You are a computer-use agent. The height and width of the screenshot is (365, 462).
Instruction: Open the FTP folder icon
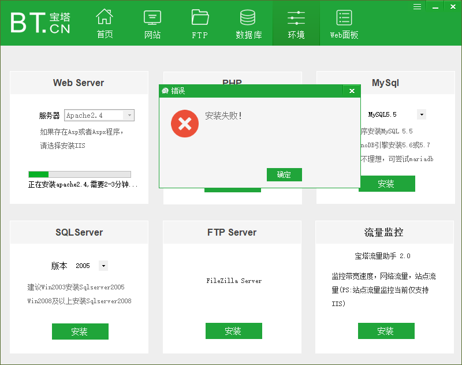pyautogui.click(x=200, y=24)
